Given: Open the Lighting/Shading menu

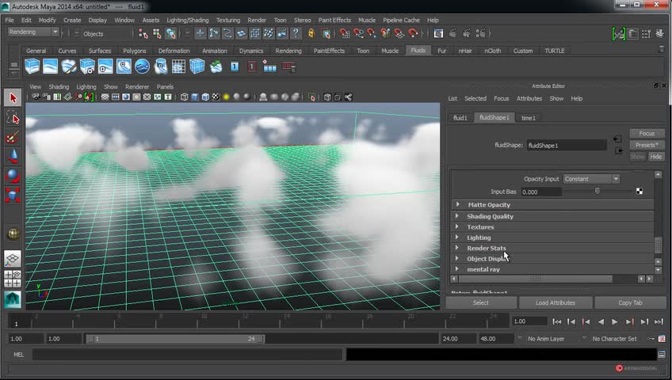Looking at the screenshot, I should pos(187,20).
